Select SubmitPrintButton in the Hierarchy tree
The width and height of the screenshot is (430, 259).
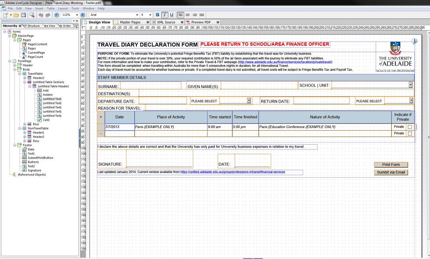[x=40, y=158]
